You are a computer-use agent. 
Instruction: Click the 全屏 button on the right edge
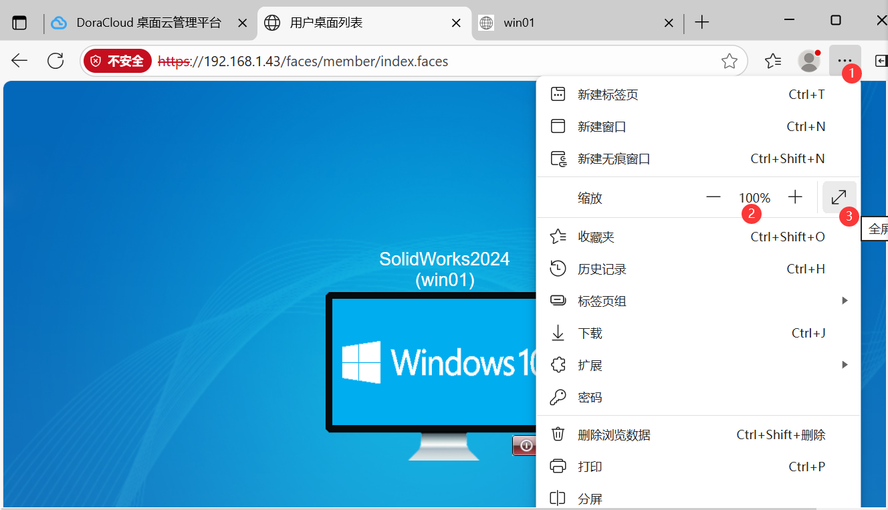pyautogui.click(x=876, y=228)
